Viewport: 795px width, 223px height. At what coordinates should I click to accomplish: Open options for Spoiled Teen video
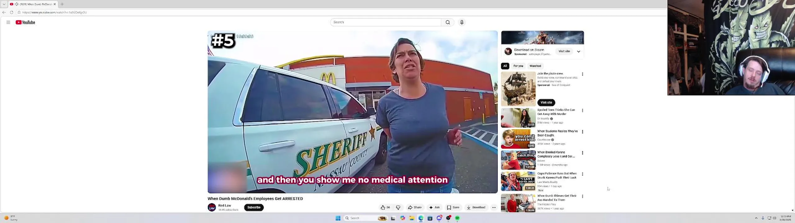(583, 111)
